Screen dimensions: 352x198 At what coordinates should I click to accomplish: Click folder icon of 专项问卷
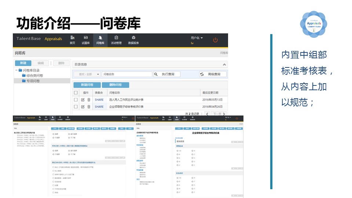pyautogui.click(x=24, y=81)
